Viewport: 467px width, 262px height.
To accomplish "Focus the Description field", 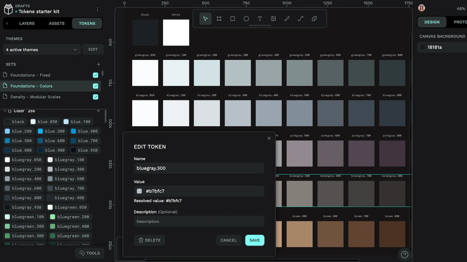I will [x=199, y=221].
